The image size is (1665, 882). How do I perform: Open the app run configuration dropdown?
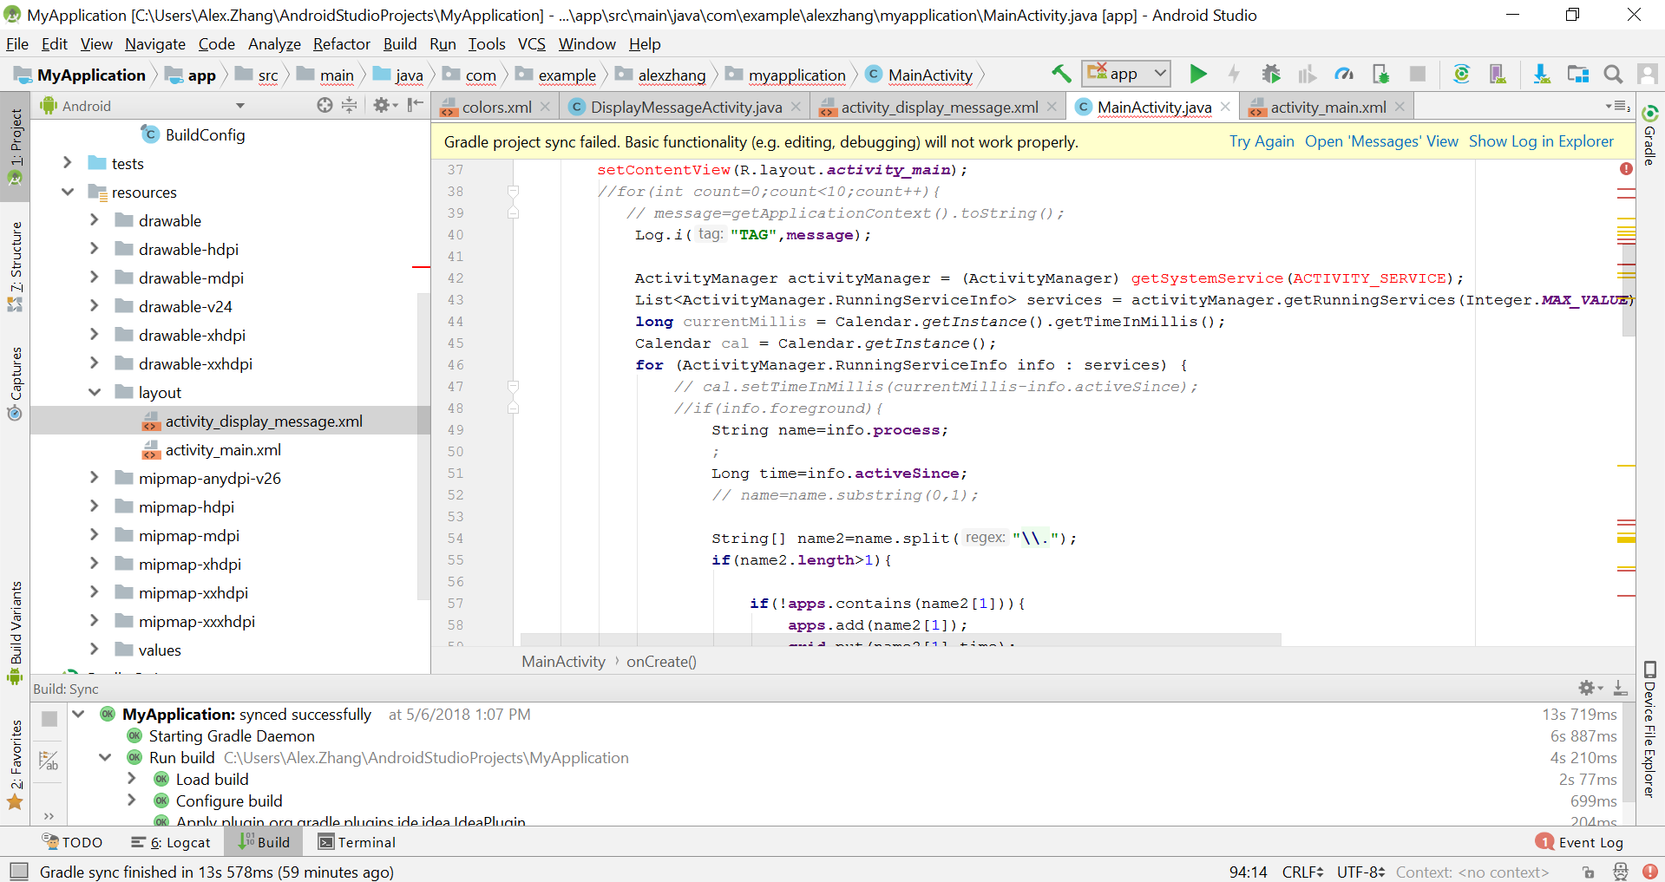click(x=1126, y=75)
